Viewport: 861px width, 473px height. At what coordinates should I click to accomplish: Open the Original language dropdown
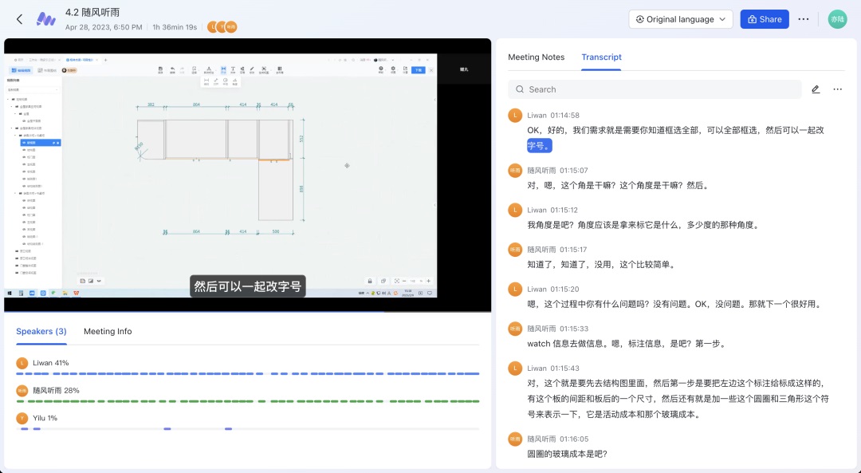pyautogui.click(x=680, y=18)
